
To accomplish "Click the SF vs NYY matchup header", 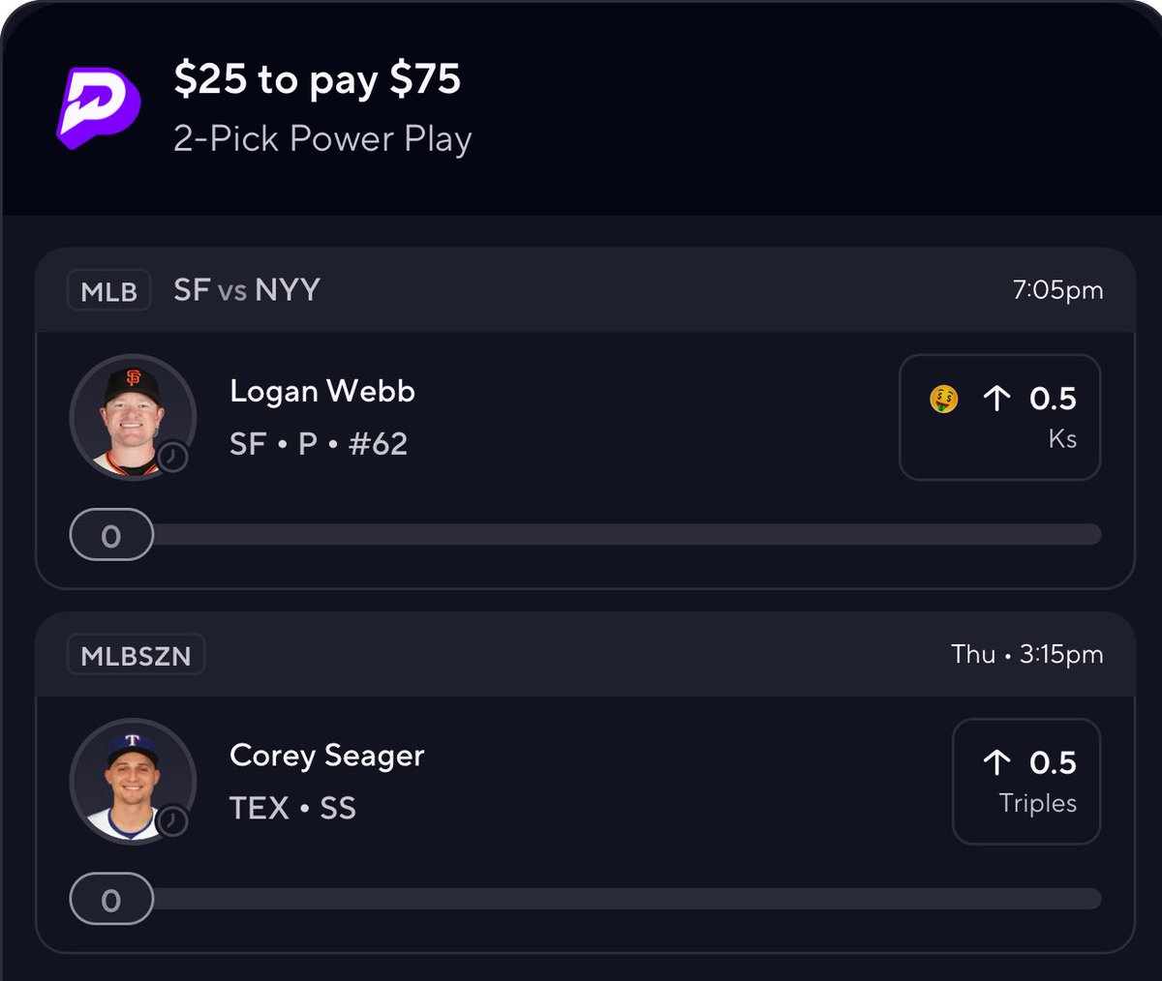I will [x=247, y=290].
